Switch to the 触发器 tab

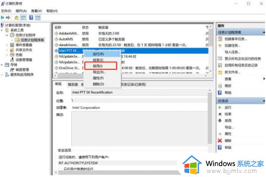point(73,84)
